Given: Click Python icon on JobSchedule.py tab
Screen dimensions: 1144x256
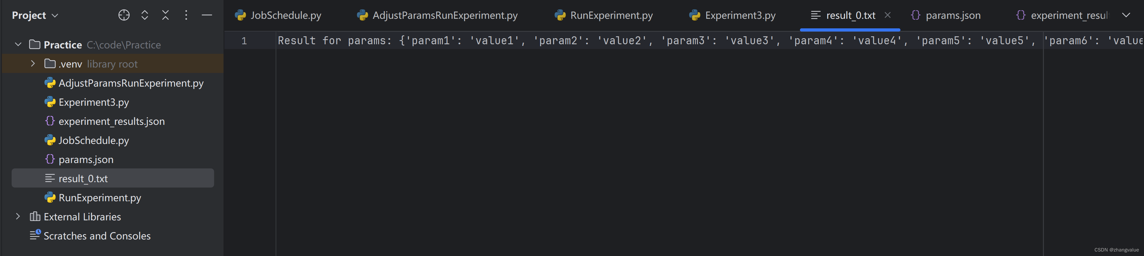Looking at the screenshot, I should [x=240, y=15].
